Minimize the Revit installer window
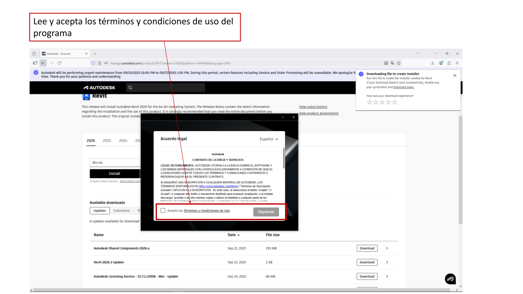This screenshot has width=523, height=294. tap(282, 117)
